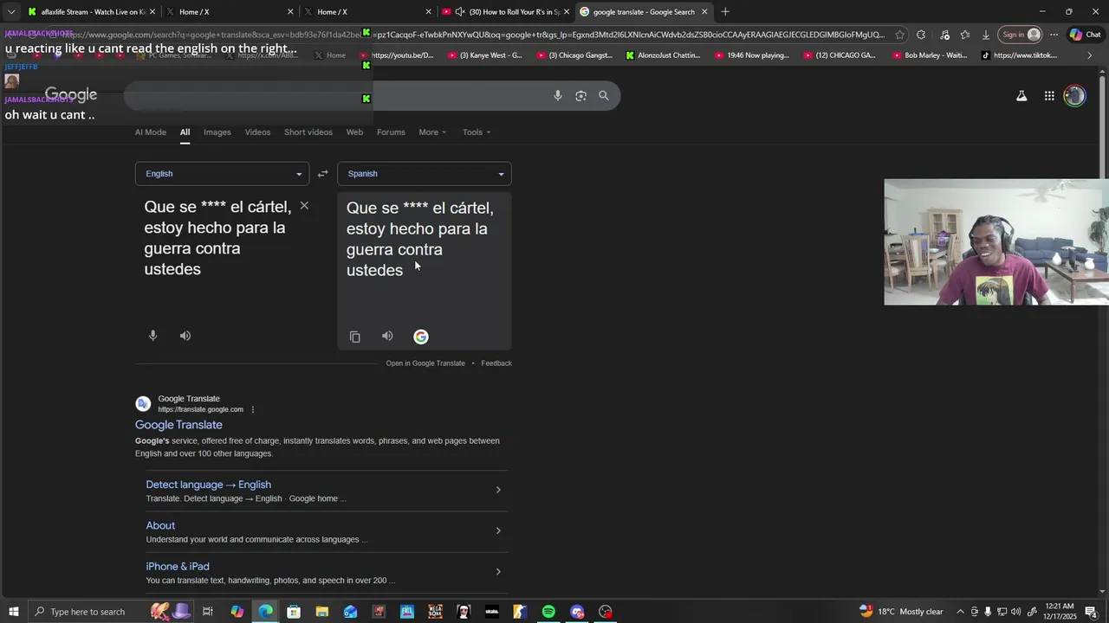
Task: Go to the Google logo homepage
Action: (x=71, y=94)
